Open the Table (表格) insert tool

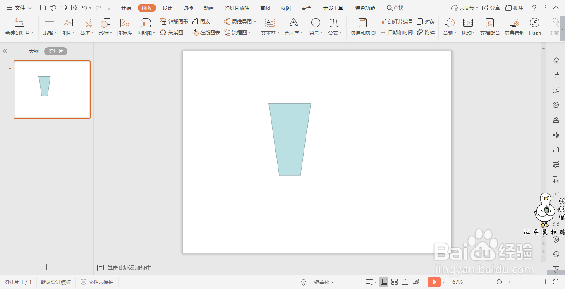[x=50, y=27]
